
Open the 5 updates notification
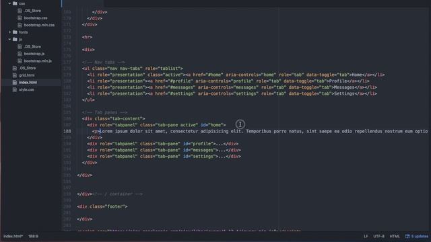(x=417, y=236)
